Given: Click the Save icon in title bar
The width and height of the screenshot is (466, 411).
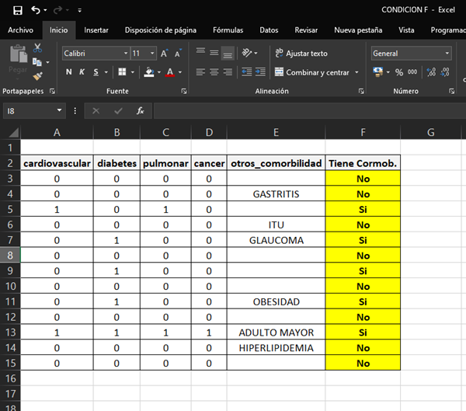Looking at the screenshot, I should pyautogui.click(x=17, y=10).
